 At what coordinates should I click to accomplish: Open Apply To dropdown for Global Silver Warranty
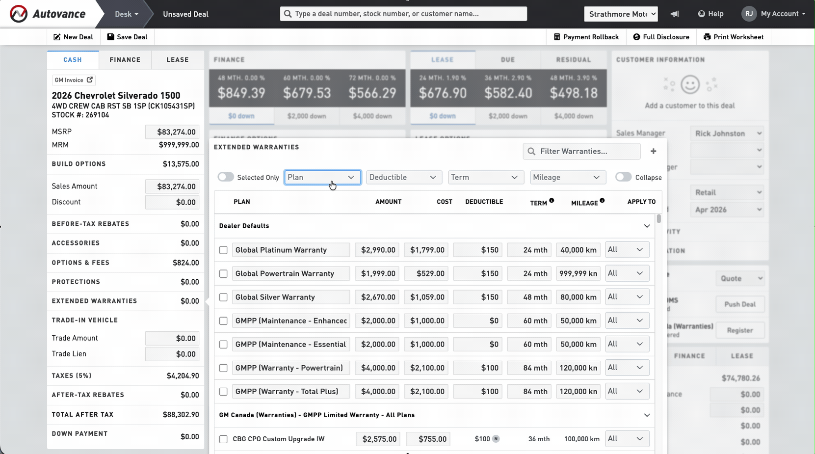pyautogui.click(x=627, y=296)
